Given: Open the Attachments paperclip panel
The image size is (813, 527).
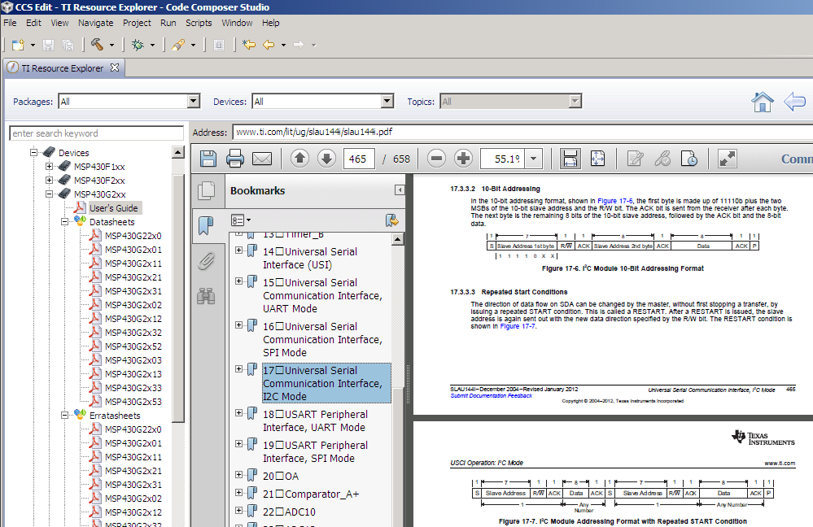Looking at the screenshot, I should tap(206, 261).
